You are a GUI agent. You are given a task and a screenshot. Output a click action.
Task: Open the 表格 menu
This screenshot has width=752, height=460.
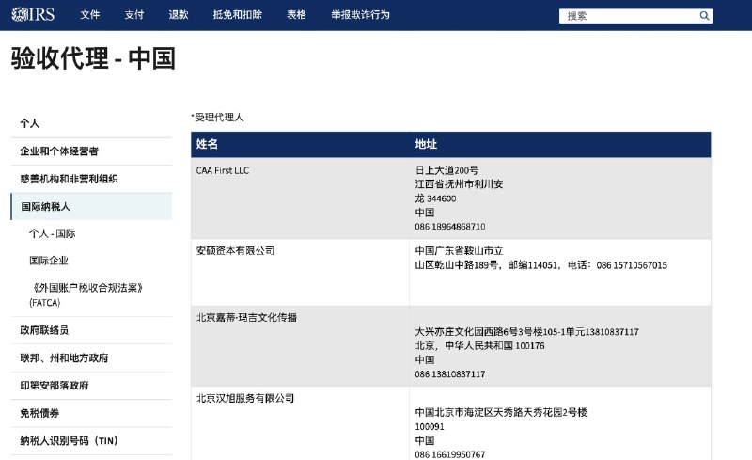pos(296,15)
